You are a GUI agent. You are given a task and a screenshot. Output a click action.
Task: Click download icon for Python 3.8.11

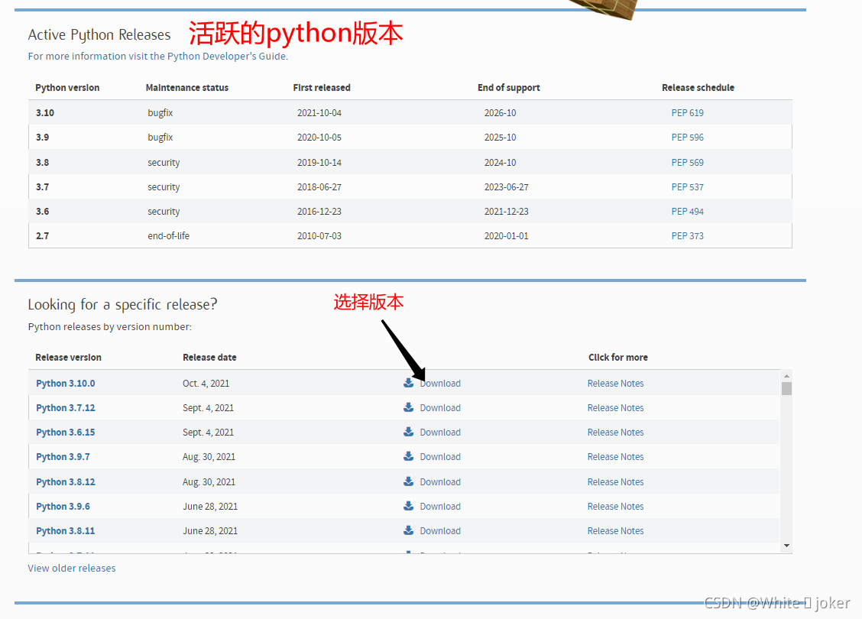[x=409, y=530]
